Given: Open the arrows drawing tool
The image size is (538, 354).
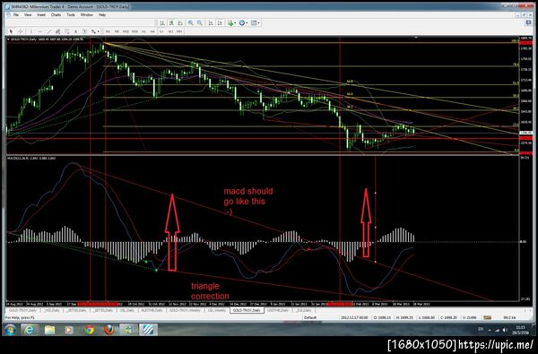Looking at the screenshot, I should pyautogui.click(x=93, y=31).
